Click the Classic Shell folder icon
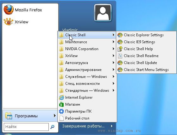Screen dimensions: 177x135 pyautogui.click(x=61, y=35)
